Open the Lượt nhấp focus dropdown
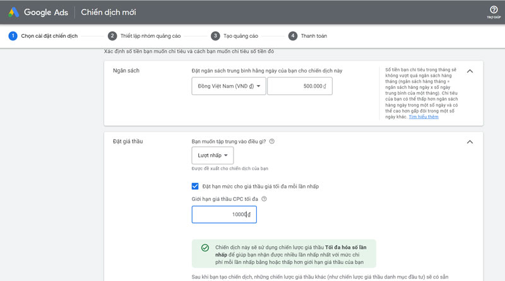 tap(212, 155)
